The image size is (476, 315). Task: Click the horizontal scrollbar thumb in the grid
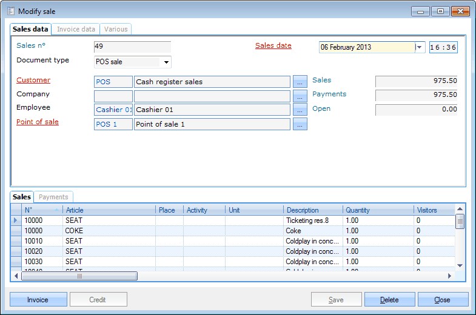pyautogui.click(x=79, y=276)
